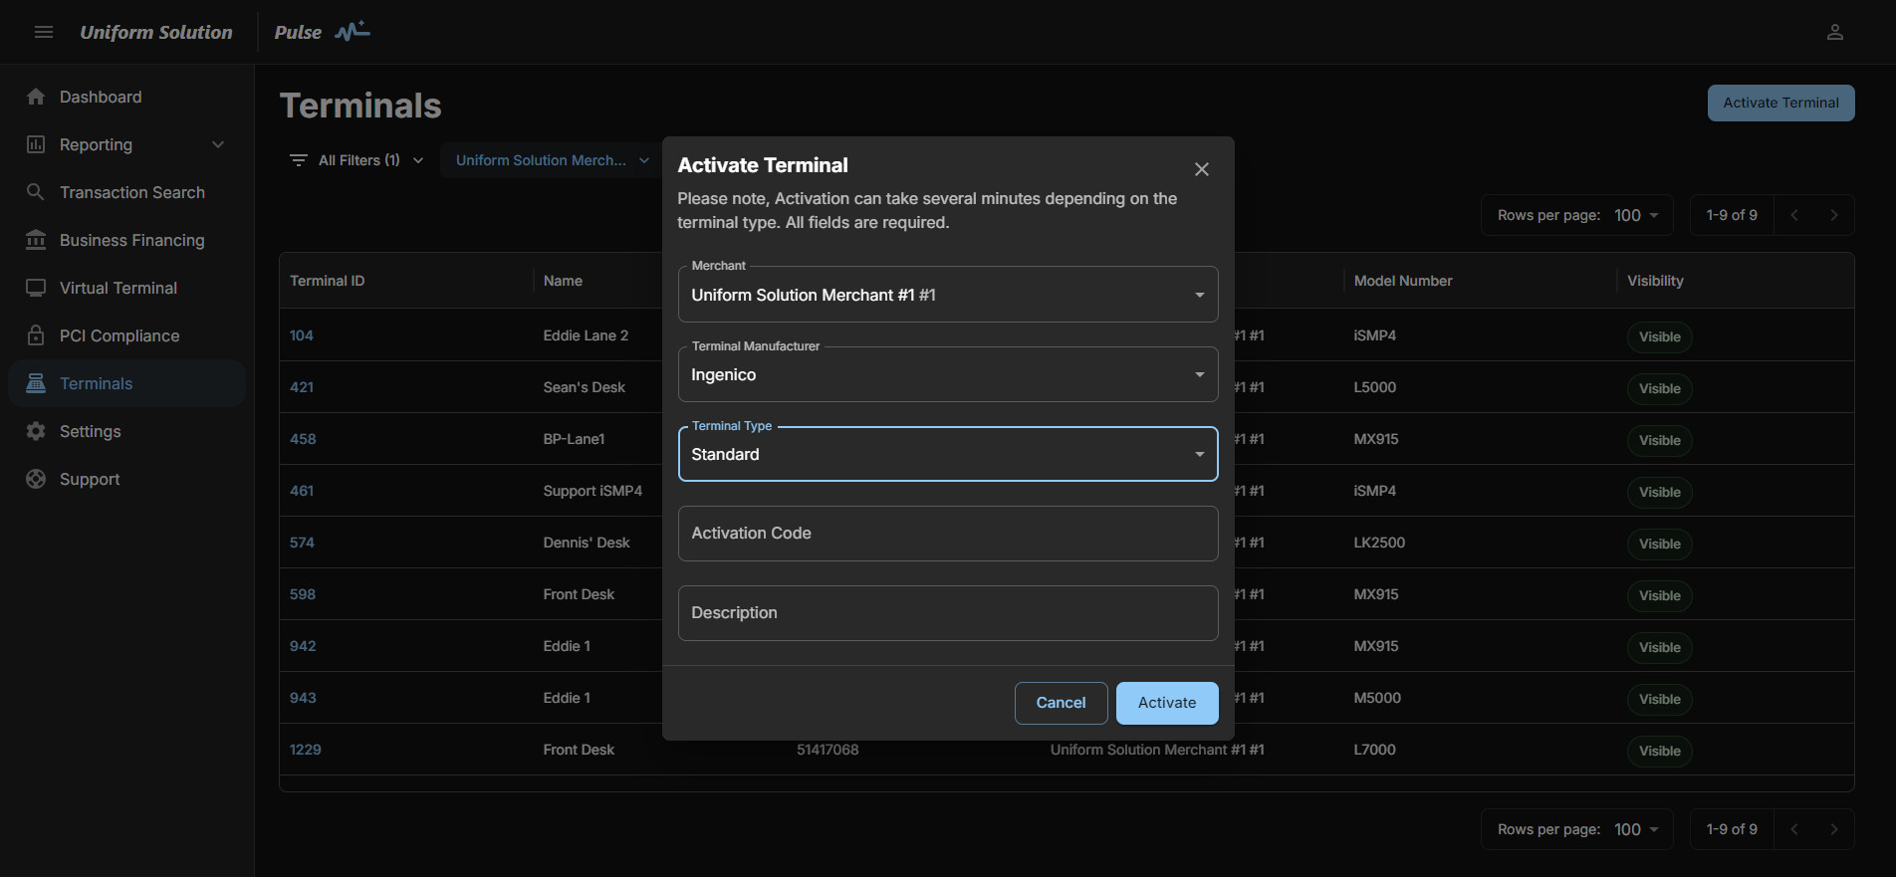
Task: Click the Activate button in the dialog
Action: coord(1167,703)
